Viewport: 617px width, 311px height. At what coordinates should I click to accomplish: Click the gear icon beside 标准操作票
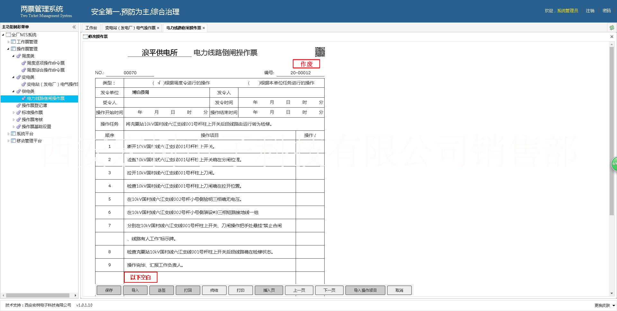(19, 112)
